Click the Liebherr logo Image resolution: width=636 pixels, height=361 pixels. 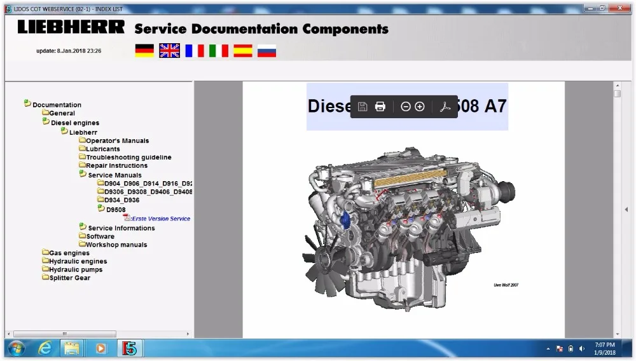(71, 27)
